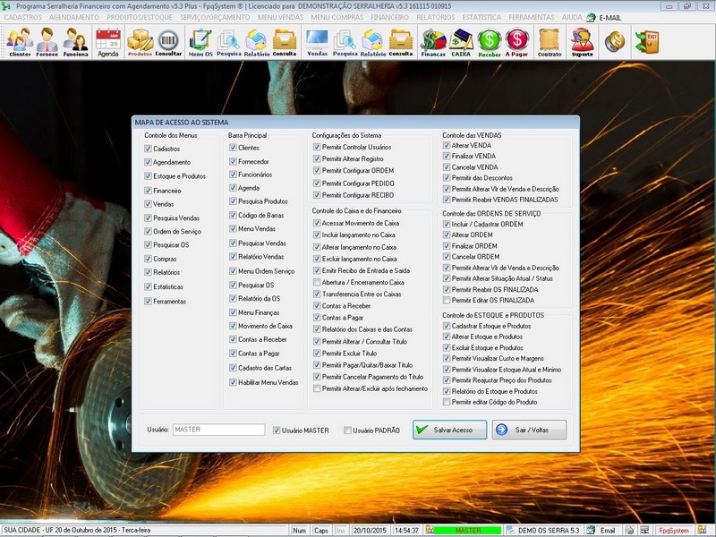Uncheck the Cadastros menu checkbox

pos(149,149)
